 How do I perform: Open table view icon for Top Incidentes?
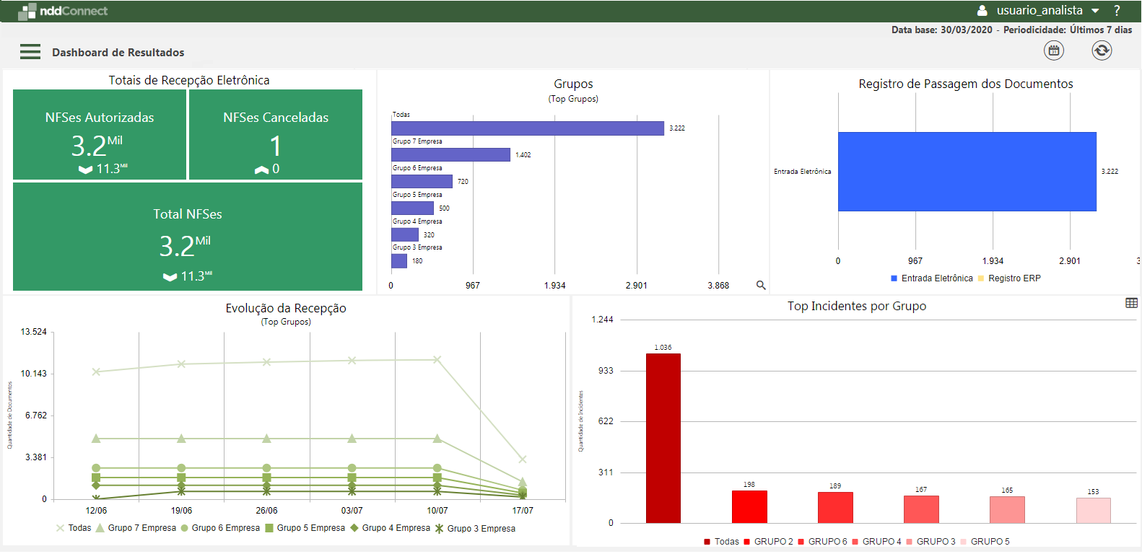tap(1131, 304)
